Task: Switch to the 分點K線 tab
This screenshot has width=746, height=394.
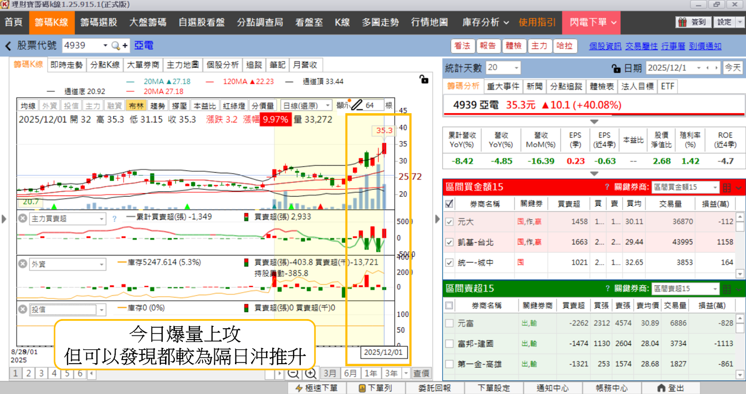Action: click(105, 65)
